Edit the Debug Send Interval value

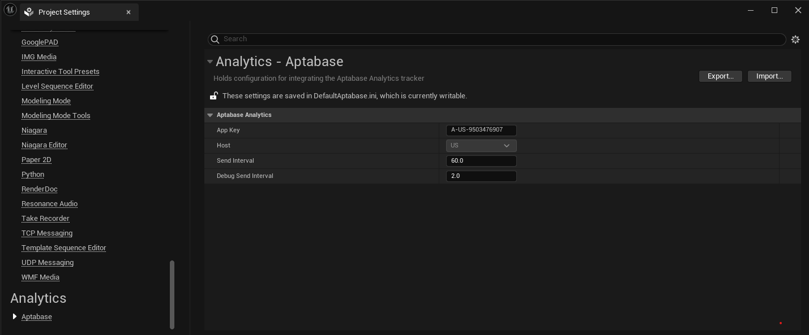click(481, 176)
